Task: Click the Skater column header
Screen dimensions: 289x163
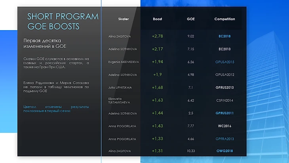Action: click(x=124, y=19)
